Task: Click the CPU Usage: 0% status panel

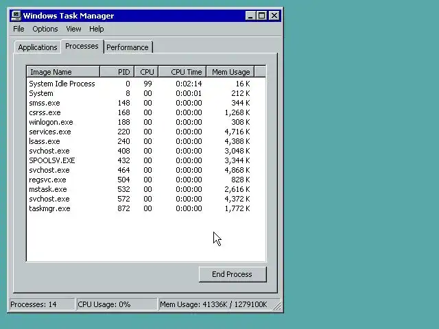Action: [x=117, y=304]
